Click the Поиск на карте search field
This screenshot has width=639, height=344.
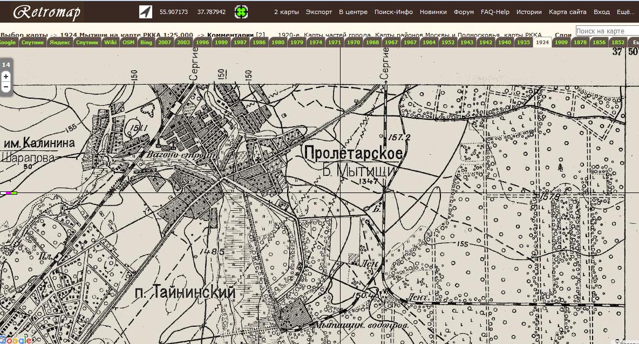coord(607,31)
